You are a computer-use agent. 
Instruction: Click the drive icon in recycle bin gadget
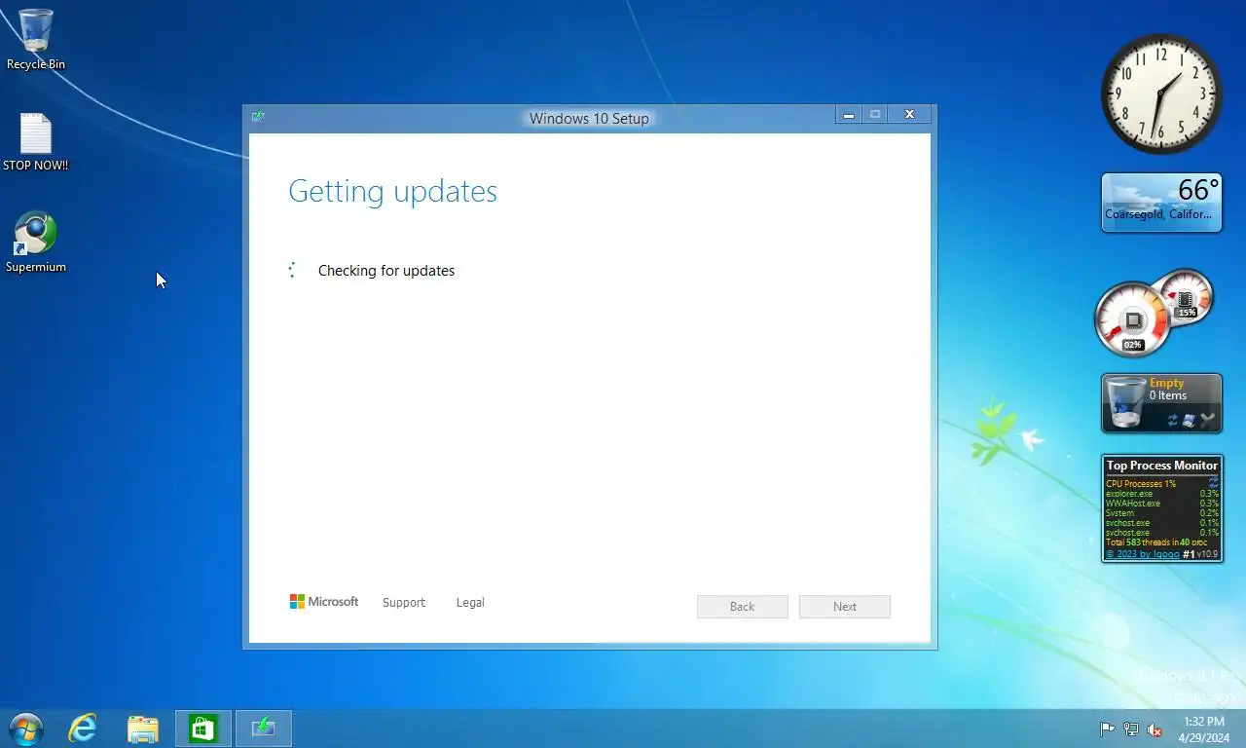[x=1190, y=420]
